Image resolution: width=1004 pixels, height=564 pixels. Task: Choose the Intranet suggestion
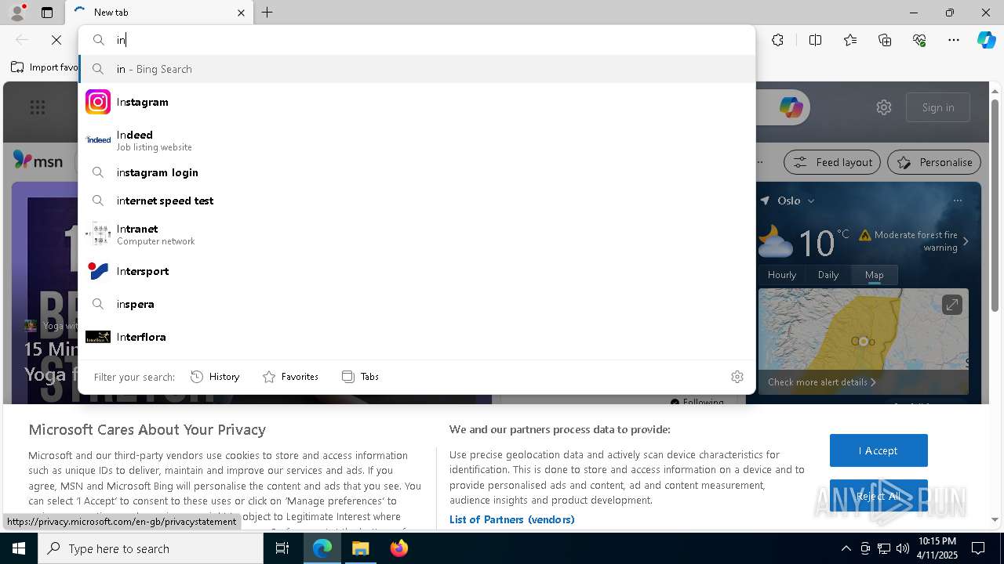tap(417, 234)
